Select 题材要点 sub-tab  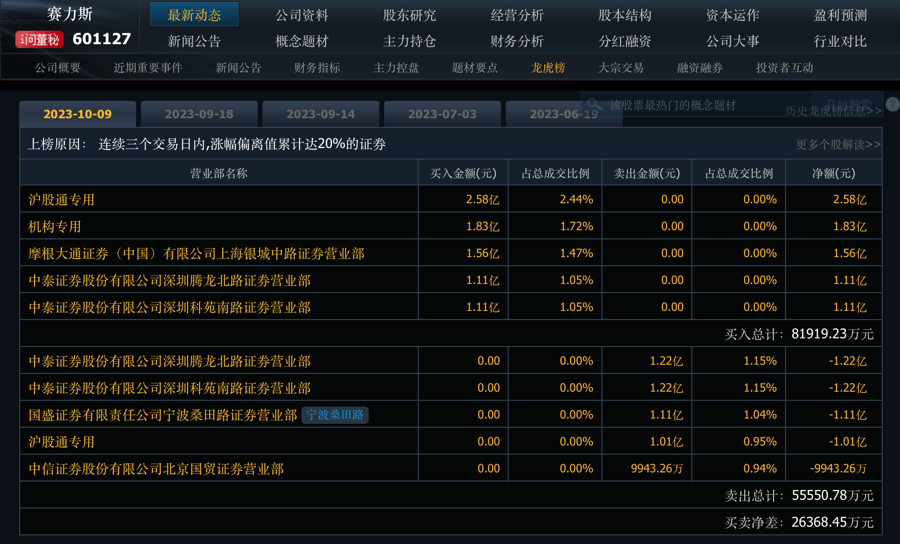[475, 68]
